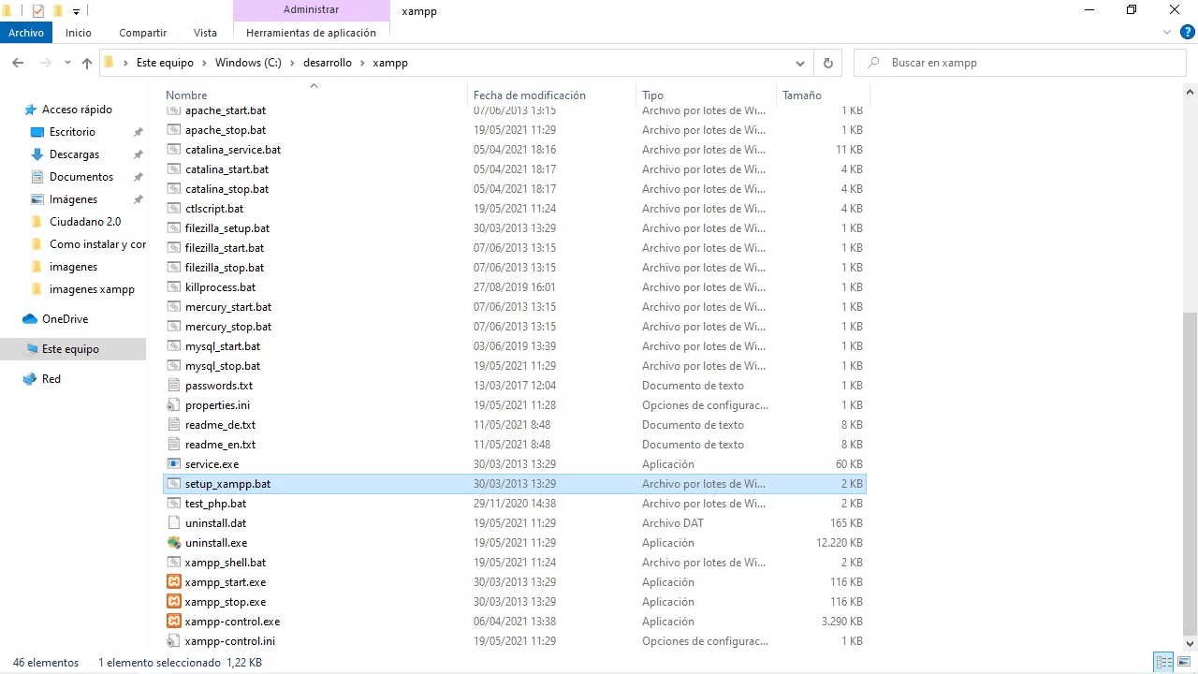1198x674 pixels.
Task: Select the uninstall.exe icon
Action: [x=173, y=543]
